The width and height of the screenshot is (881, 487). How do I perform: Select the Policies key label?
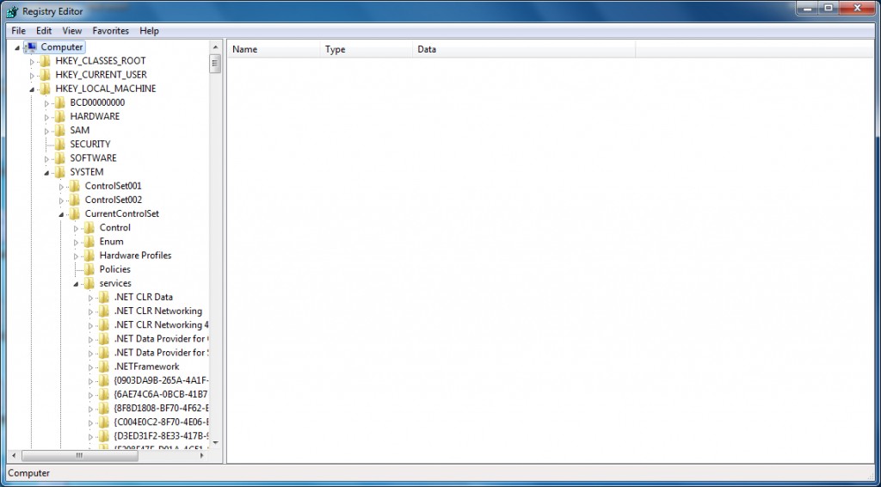[115, 269]
